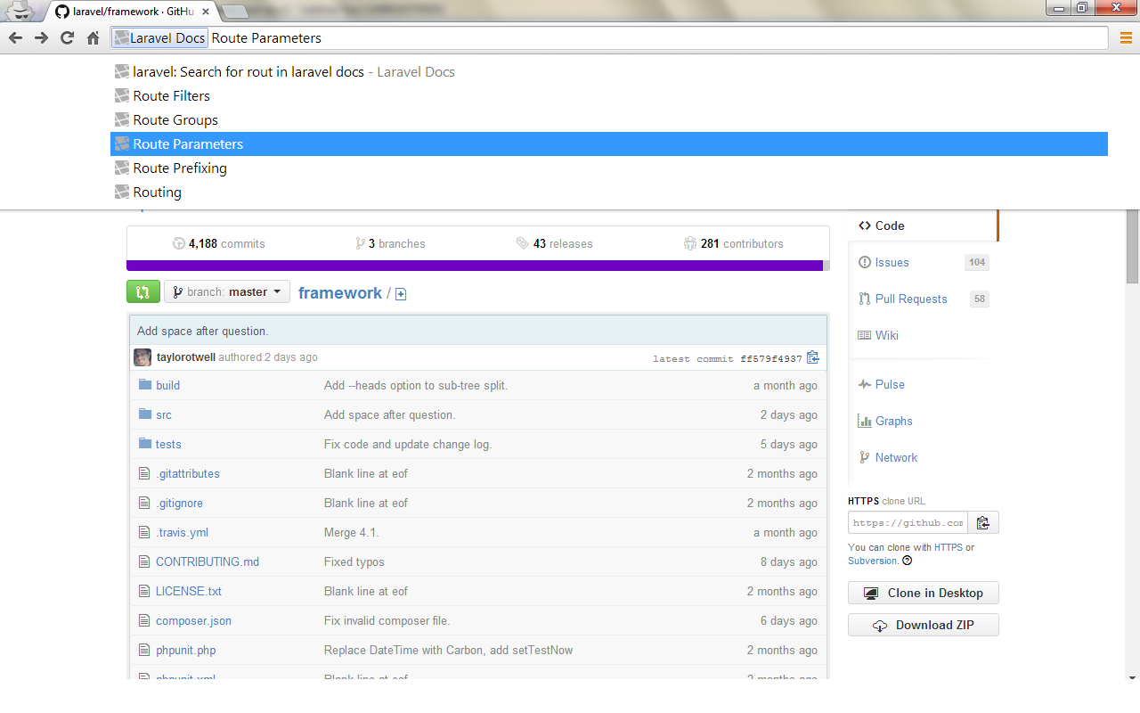Go back with the browser back arrow
This screenshot has width=1140, height=713.
click(x=15, y=37)
